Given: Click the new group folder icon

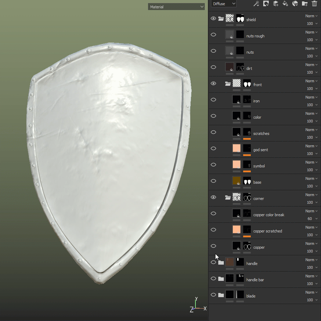Looking at the screenshot, I should (x=304, y=3).
